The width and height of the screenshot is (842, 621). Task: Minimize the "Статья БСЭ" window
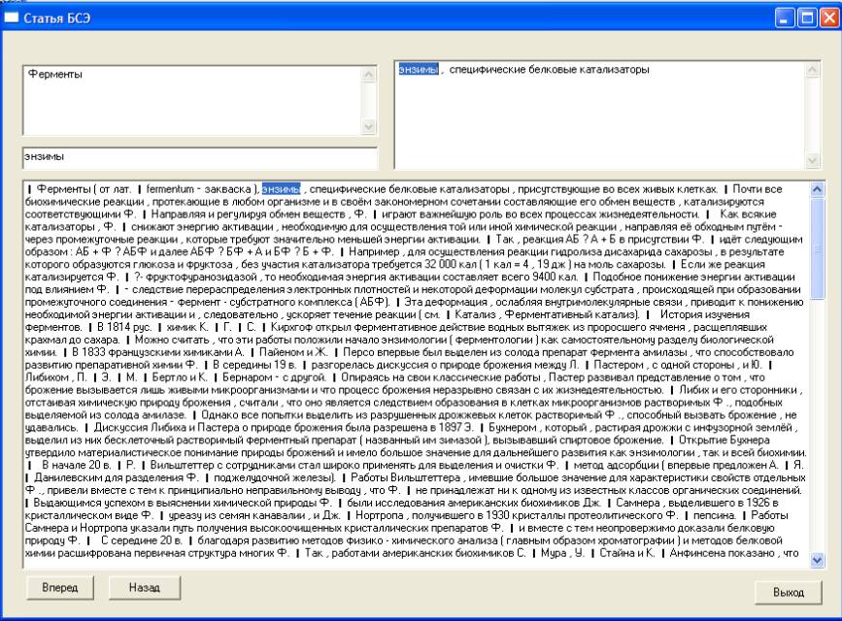click(x=783, y=16)
